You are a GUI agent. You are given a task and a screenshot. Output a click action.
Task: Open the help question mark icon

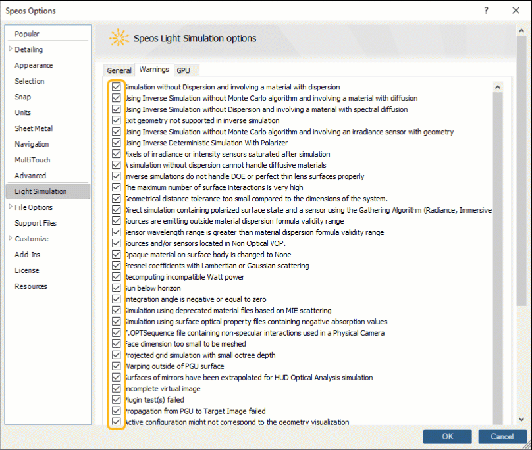pos(485,11)
